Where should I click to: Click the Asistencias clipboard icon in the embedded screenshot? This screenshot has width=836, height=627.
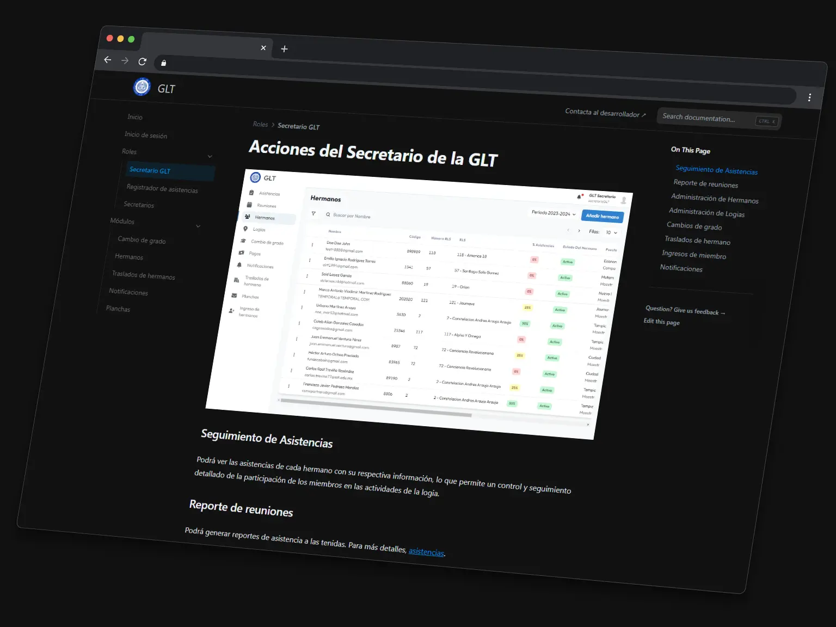coord(251,193)
